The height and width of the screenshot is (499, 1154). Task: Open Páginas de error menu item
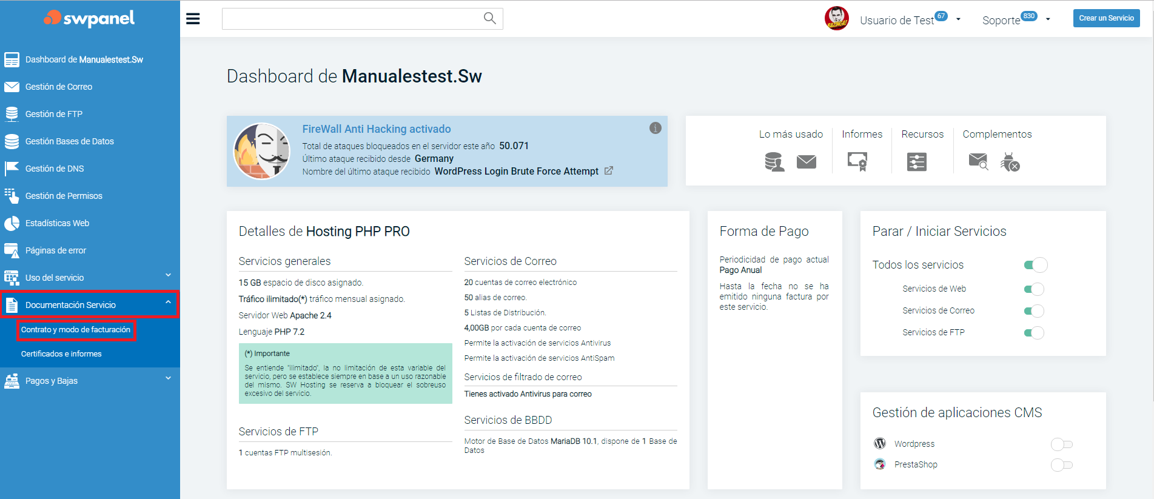coord(56,250)
